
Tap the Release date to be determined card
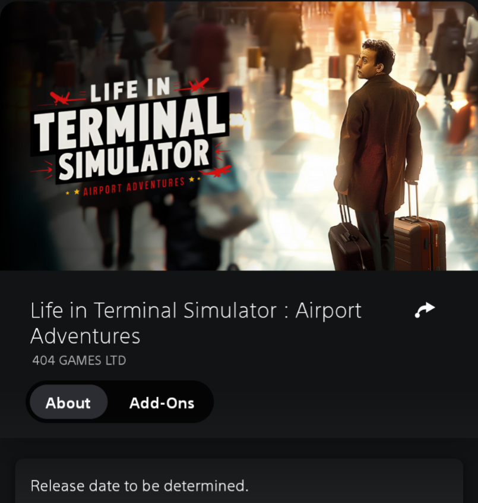[x=239, y=481]
